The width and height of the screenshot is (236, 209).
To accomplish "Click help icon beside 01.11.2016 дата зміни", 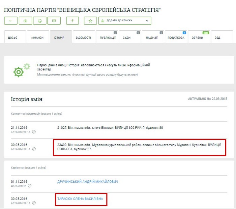I will tap(30, 186).
